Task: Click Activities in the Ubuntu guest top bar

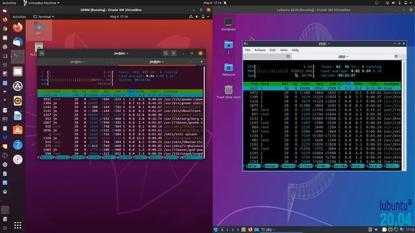Action: [x=19, y=17]
